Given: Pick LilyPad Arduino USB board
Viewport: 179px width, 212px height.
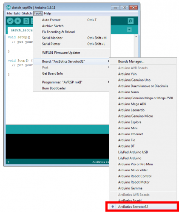Looking at the screenshot, I should (143, 152).
